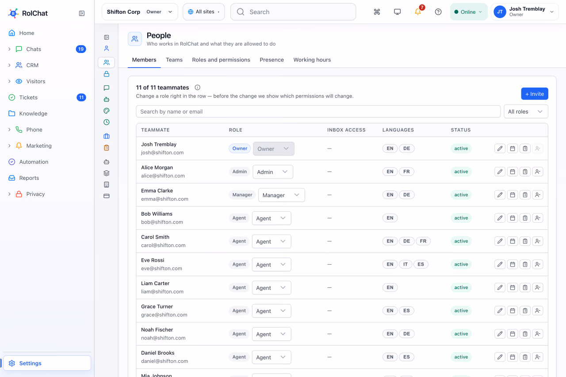This screenshot has width=566, height=377.
Task: Remove Carol Smith using the user-minus icon
Action: click(538, 241)
